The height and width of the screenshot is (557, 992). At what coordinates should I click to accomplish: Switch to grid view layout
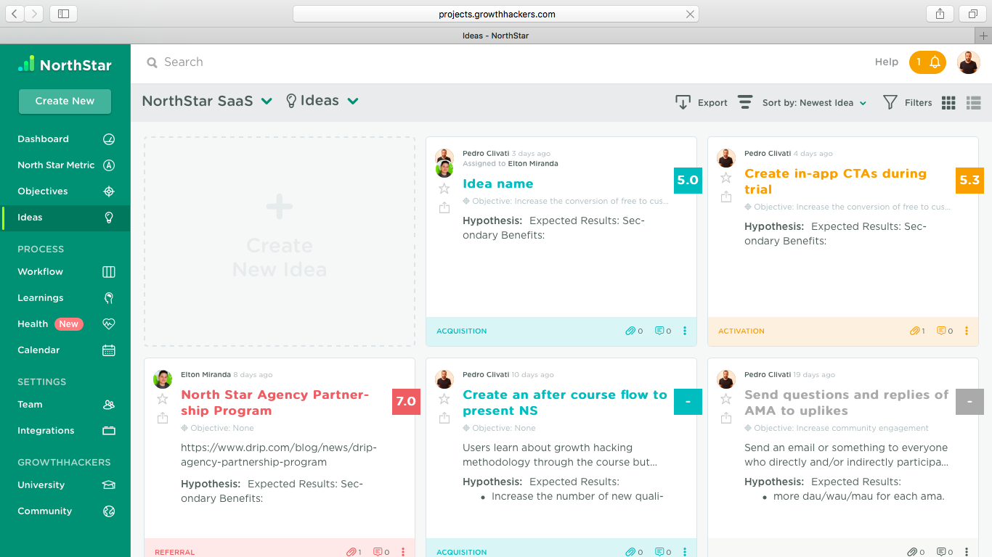tap(948, 103)
